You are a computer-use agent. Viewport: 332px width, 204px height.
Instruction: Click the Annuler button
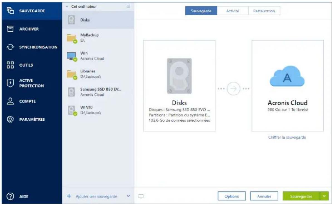pyautogui.click(x=264, y=196)
